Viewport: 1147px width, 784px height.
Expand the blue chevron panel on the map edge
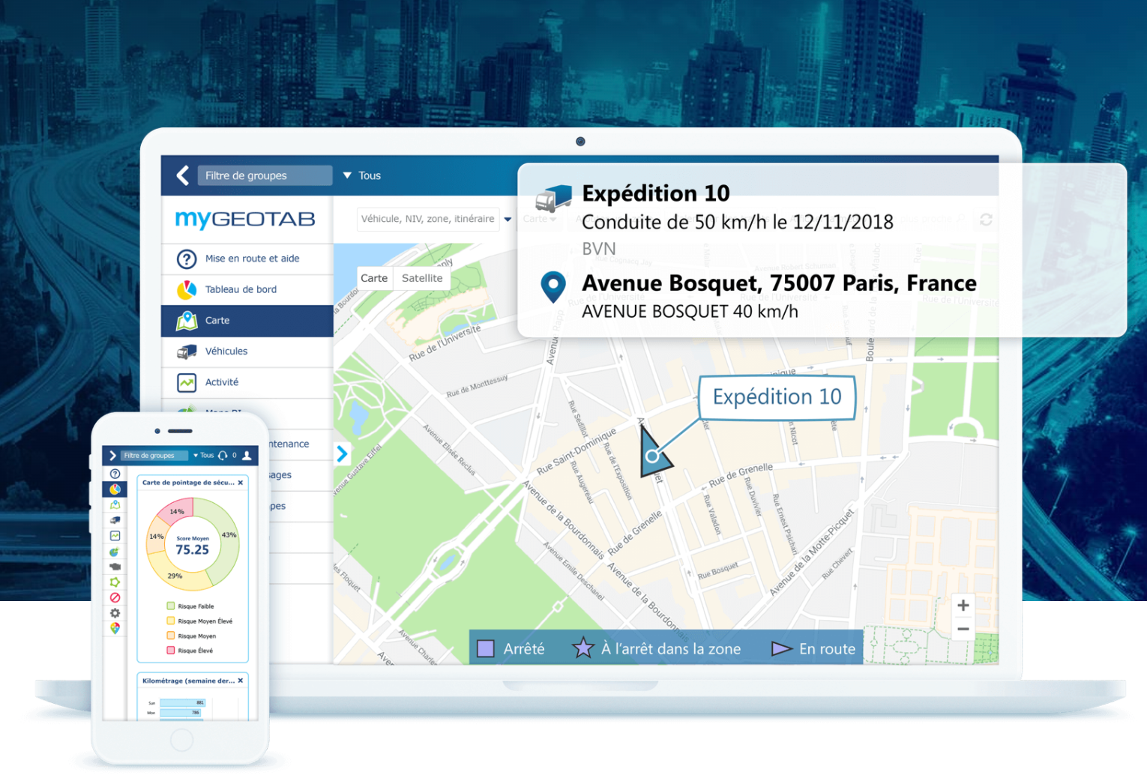(342, 453)
